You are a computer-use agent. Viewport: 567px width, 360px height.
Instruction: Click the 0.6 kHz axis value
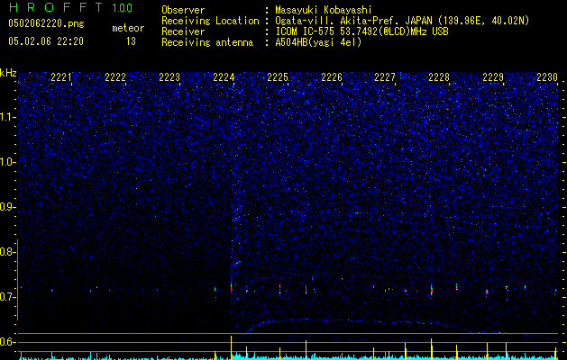coord(8,342)
